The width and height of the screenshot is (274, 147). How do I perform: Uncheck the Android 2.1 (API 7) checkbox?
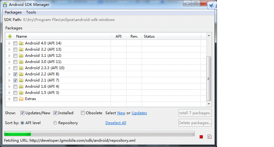coord(15,81)
